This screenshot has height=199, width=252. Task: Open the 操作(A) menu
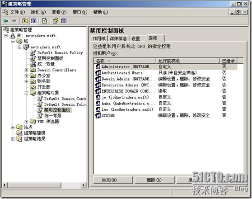[x=38, y=12]
